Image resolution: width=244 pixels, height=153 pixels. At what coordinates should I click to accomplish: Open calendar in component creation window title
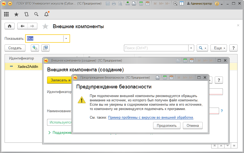(192, 61)
